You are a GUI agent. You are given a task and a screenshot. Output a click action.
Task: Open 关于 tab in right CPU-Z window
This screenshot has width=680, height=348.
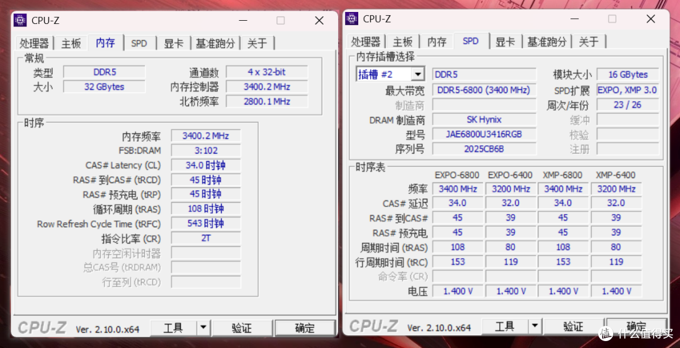point(589,42)
